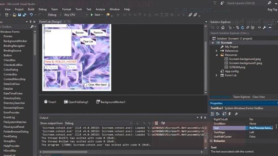The image size is (278, 156).
Task: Click Sync with Active Document icon
Action: coord(238,28)
